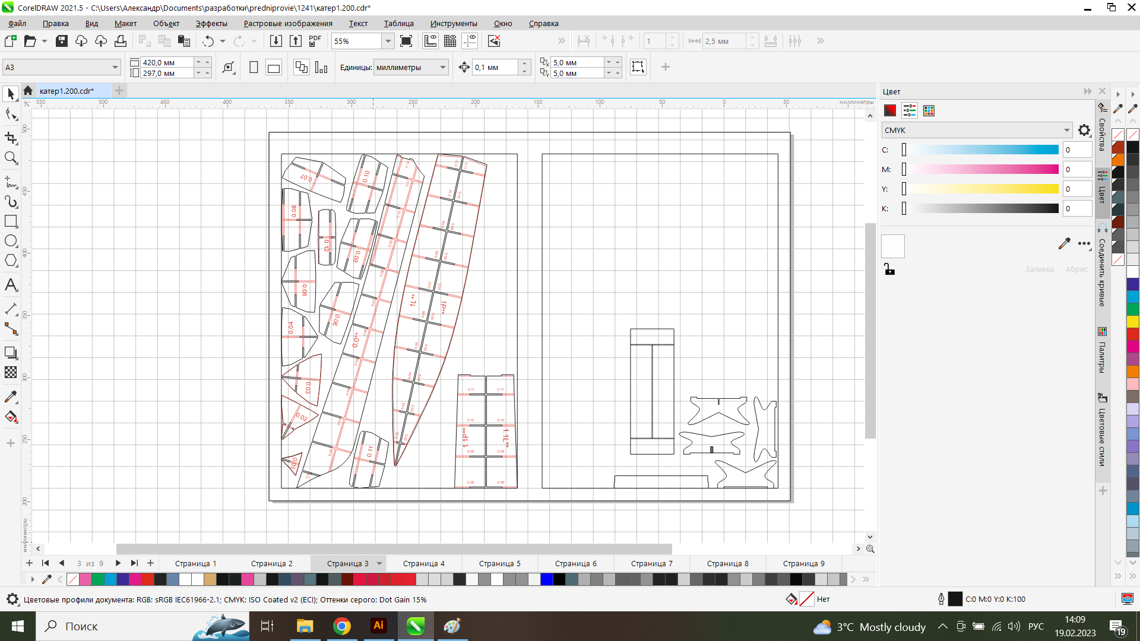Toggle the lock icon in Color docker

point(889,269)
